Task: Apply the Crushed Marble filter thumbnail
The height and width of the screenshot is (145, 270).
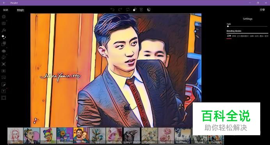Action: pos(132,136)
